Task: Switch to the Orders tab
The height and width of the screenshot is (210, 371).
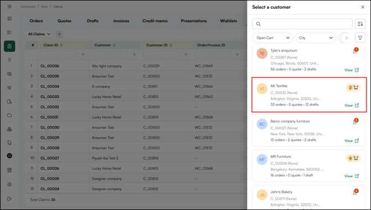Action: 36,21
